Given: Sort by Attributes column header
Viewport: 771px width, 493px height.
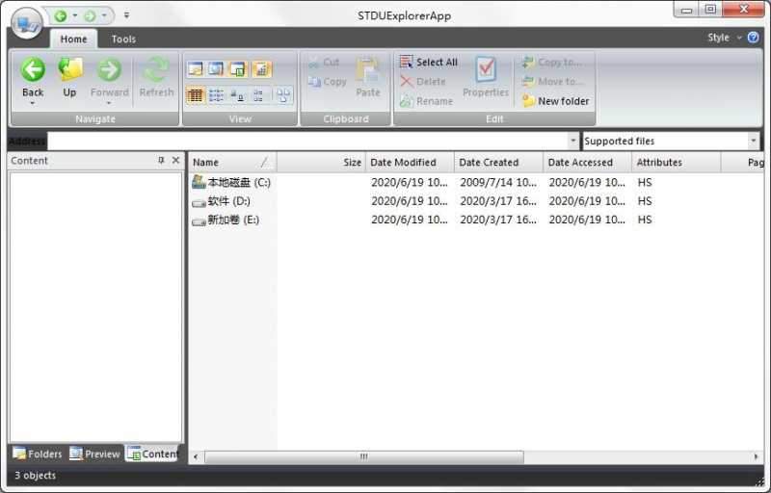Looking at the screenshot, I should click(x=677, y=163).
